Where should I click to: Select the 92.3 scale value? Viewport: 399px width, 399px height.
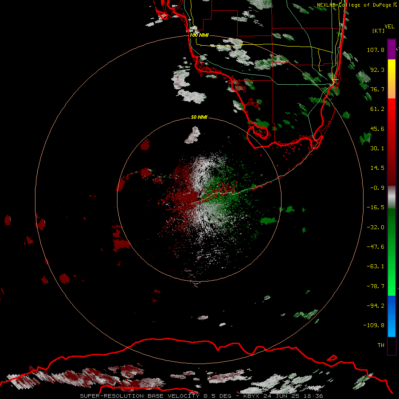click(377, 70)
